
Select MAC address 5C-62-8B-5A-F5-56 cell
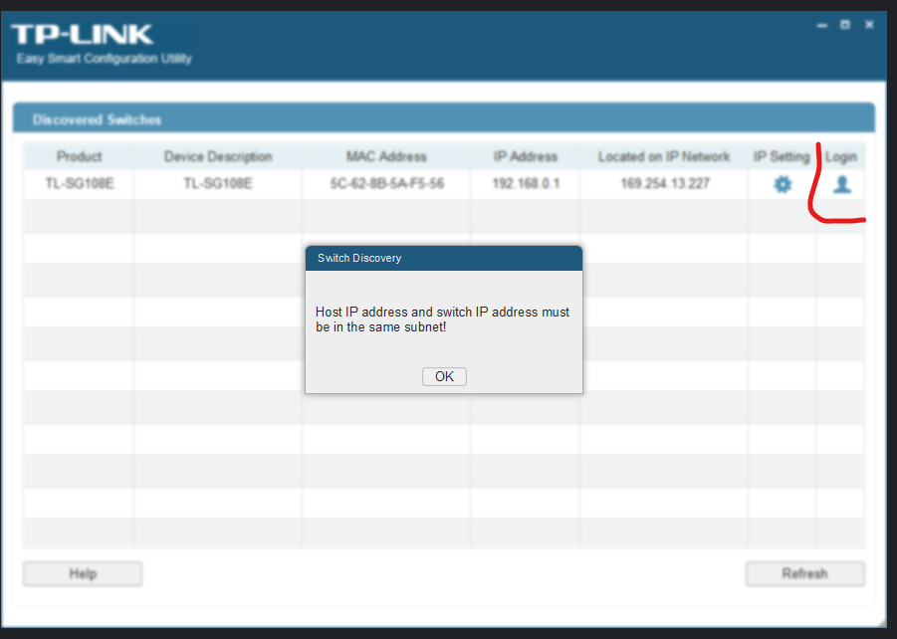coord(386,183)
